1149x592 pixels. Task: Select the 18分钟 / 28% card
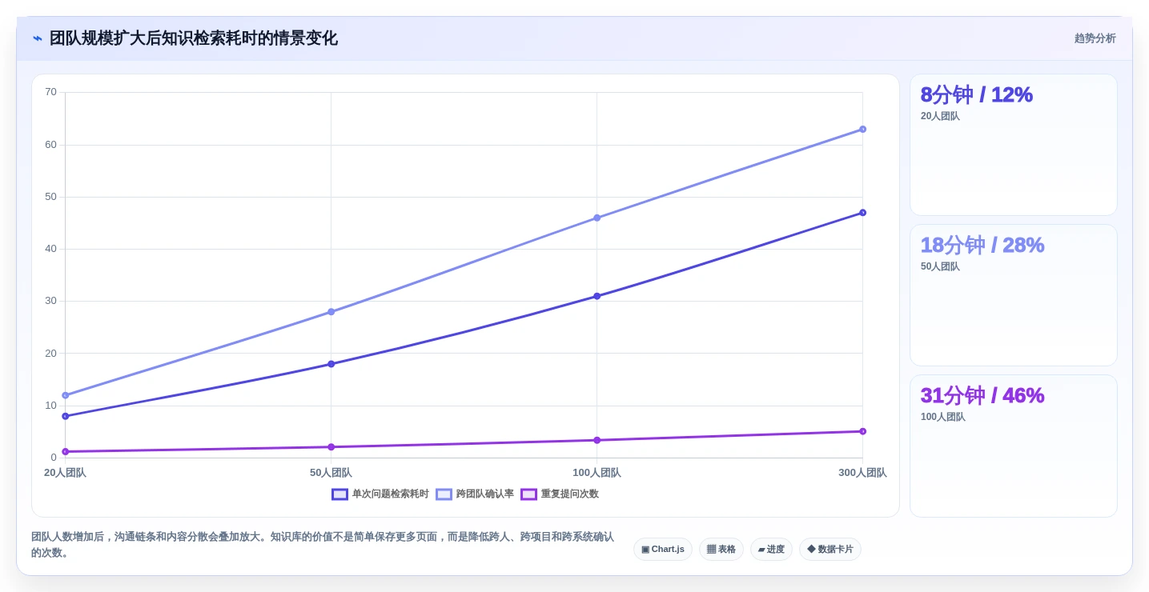[x=1014, y=295]
